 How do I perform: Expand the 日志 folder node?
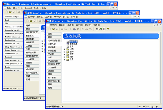[64, 49]
